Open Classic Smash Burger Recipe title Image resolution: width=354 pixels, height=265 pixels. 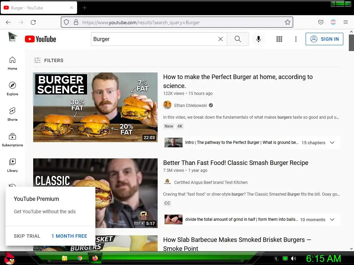tap(235, 163)
